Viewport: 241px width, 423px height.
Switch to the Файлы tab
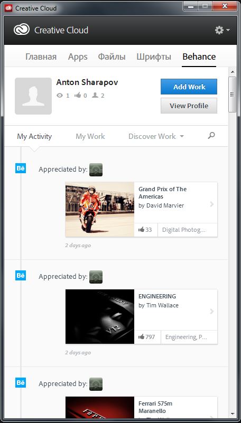tap(112, 57)
